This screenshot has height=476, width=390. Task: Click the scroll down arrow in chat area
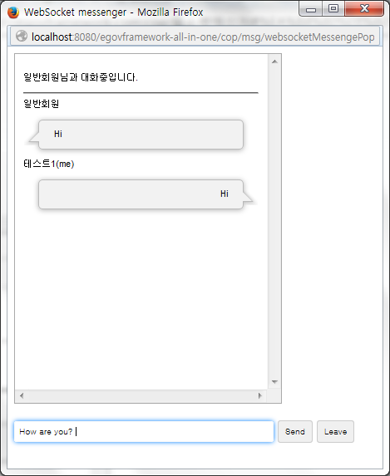pyautogui.click(x=274, y=382)
